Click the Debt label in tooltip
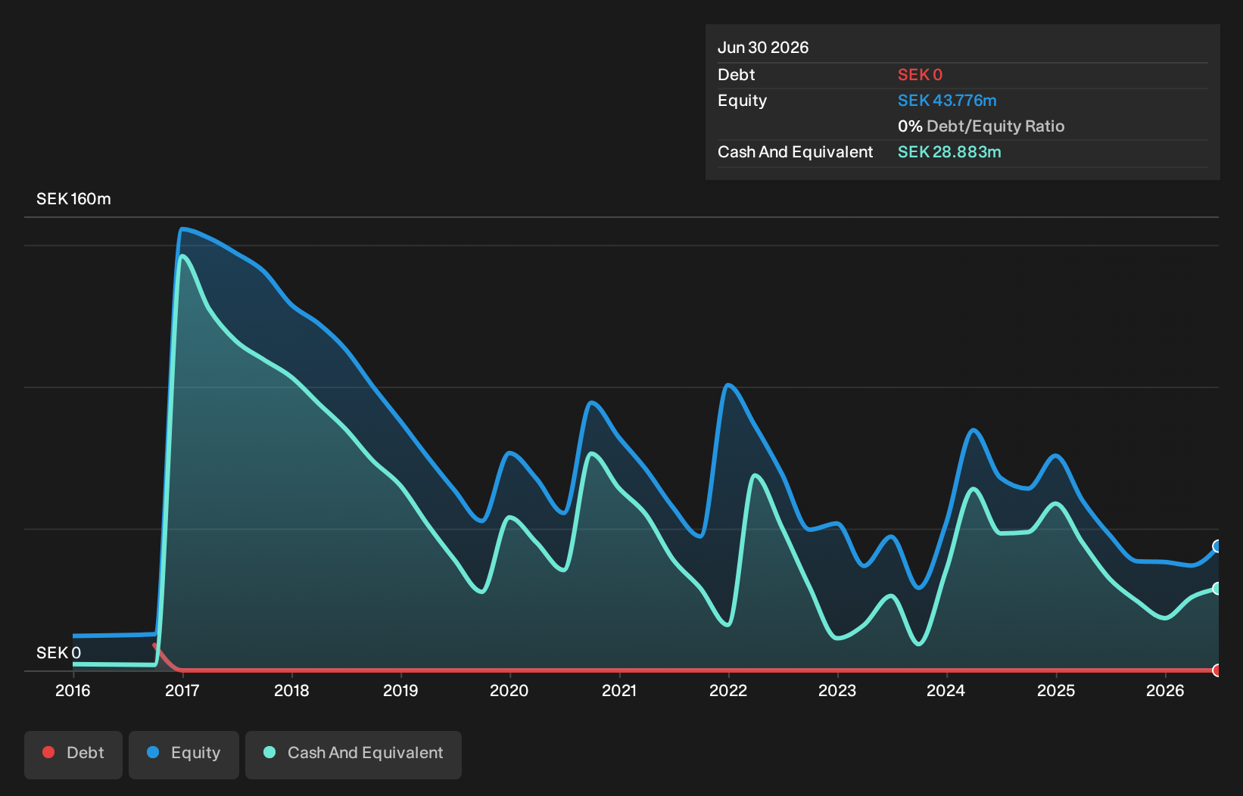Screen dimensions: 1243x796 click(x=737, y=75)
